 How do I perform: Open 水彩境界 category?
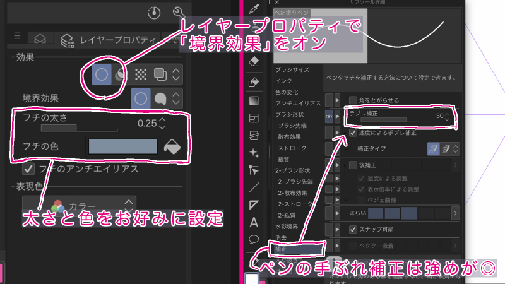pos(287,227)
